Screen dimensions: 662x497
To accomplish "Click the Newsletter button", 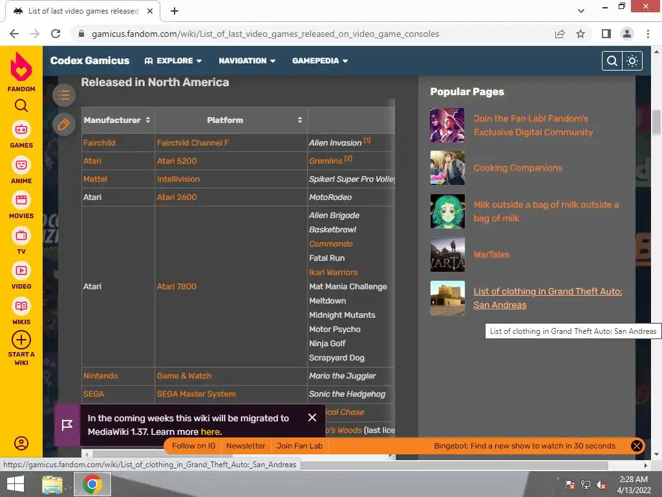I will click(x=246, y=446).
